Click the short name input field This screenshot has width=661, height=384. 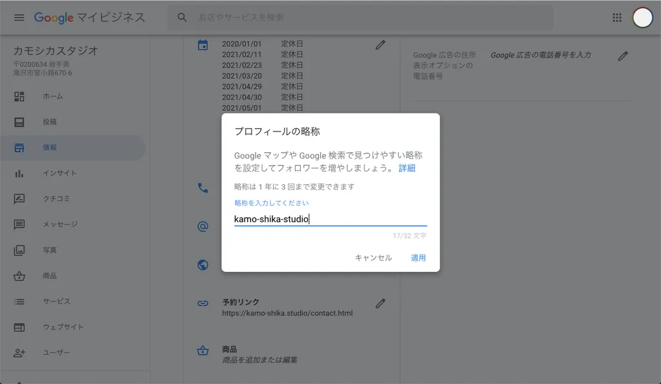330,219
